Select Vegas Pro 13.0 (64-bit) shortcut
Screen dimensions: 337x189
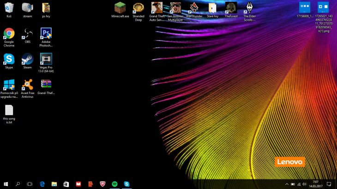[46, 59]
